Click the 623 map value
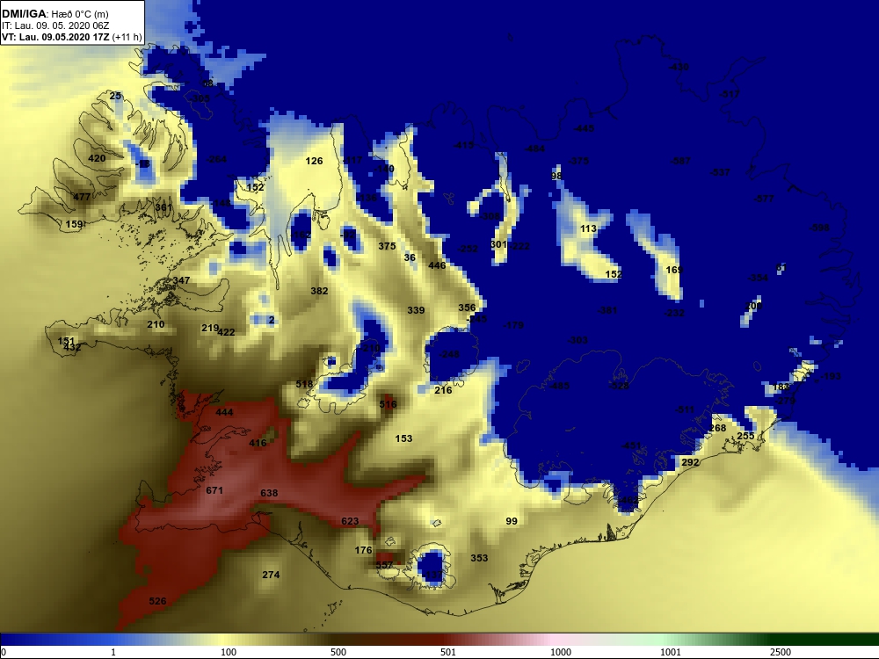879x659 pixels. tap(350, 521)
